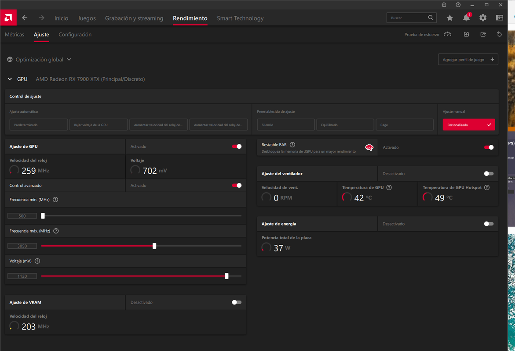
Task: Click the red brain icon for Resizable BAR
Action: point(369,147)
